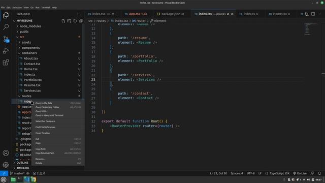Open About.tsx in the file tree
Image resolution: width=325 pixels, height=183 pixels.
(x=30, y=58)
